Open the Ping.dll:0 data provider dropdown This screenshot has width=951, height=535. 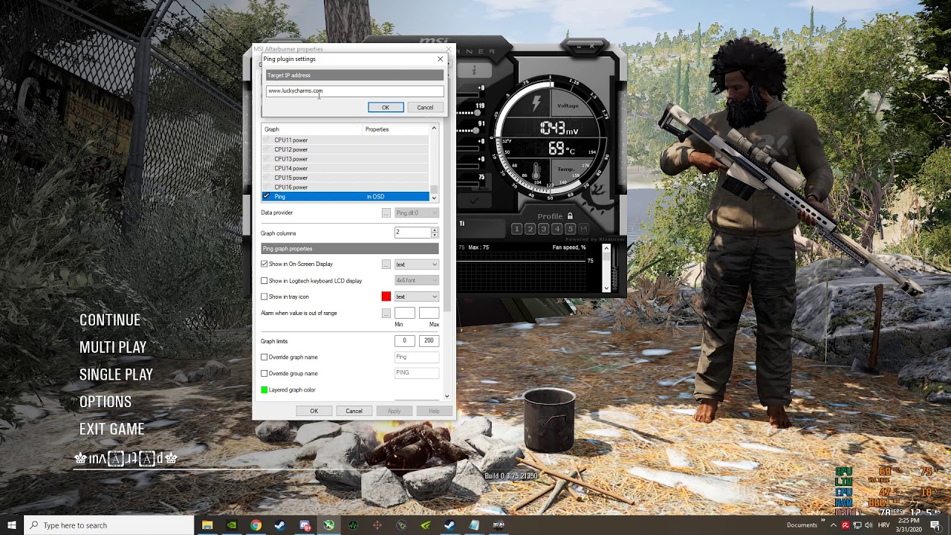click(x=416, y=213)
